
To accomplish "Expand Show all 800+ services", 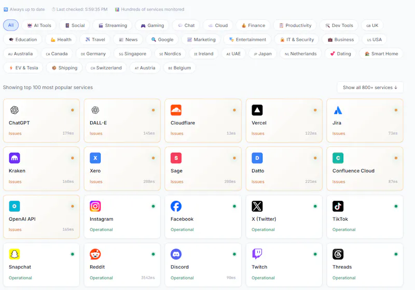I will click(x=370, y=88).
